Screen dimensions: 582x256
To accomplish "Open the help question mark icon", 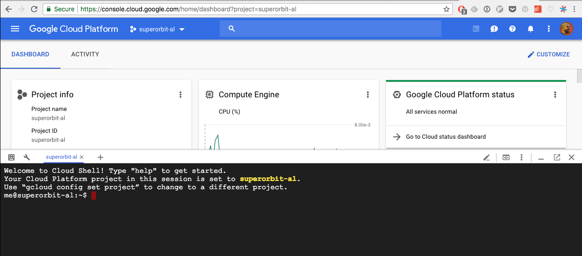I will pos(512,29).
